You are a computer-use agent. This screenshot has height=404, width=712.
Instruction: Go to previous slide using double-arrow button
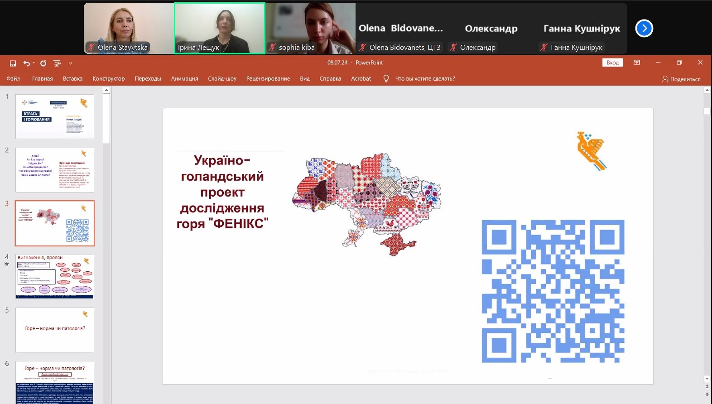tap(707, 387)
